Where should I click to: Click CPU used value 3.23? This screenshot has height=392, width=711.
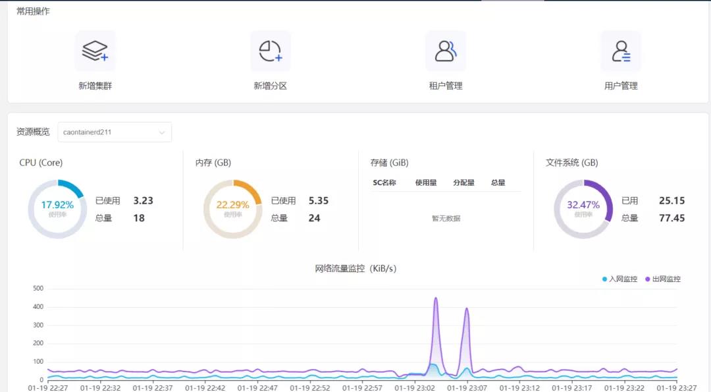pyautogui.click(x=144, y=200)
